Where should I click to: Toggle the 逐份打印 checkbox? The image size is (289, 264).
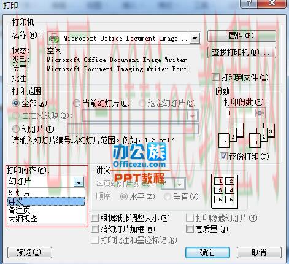coord(223,157)
